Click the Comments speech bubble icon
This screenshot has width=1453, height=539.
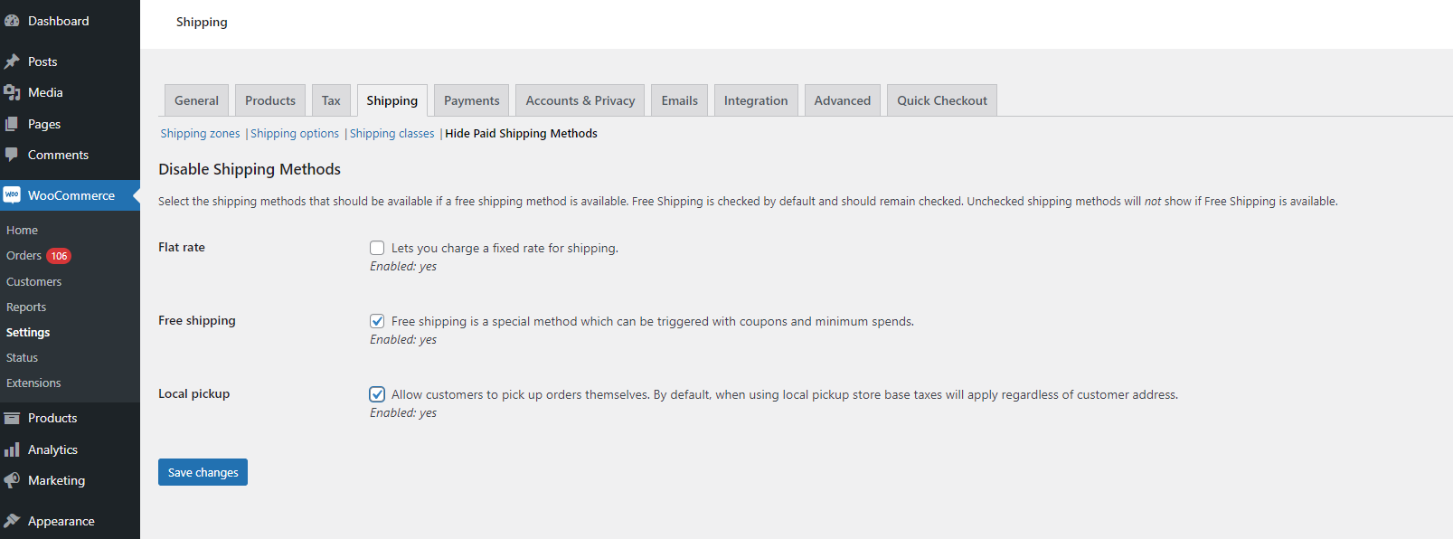[x=12, y=155]
